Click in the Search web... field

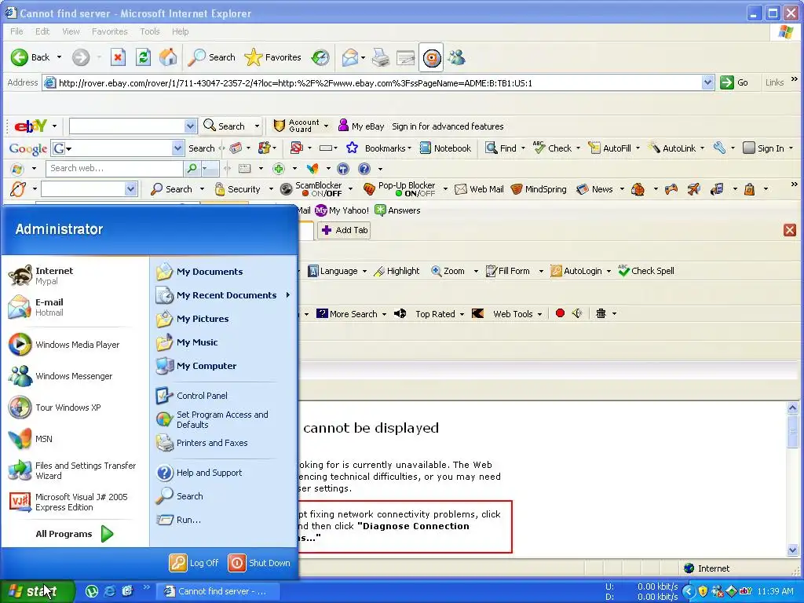coord(115,168)
